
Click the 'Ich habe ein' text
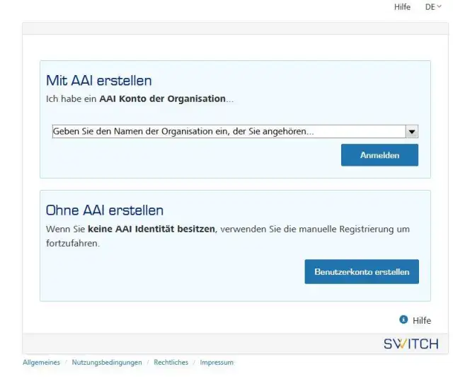[x=71, y=98]
